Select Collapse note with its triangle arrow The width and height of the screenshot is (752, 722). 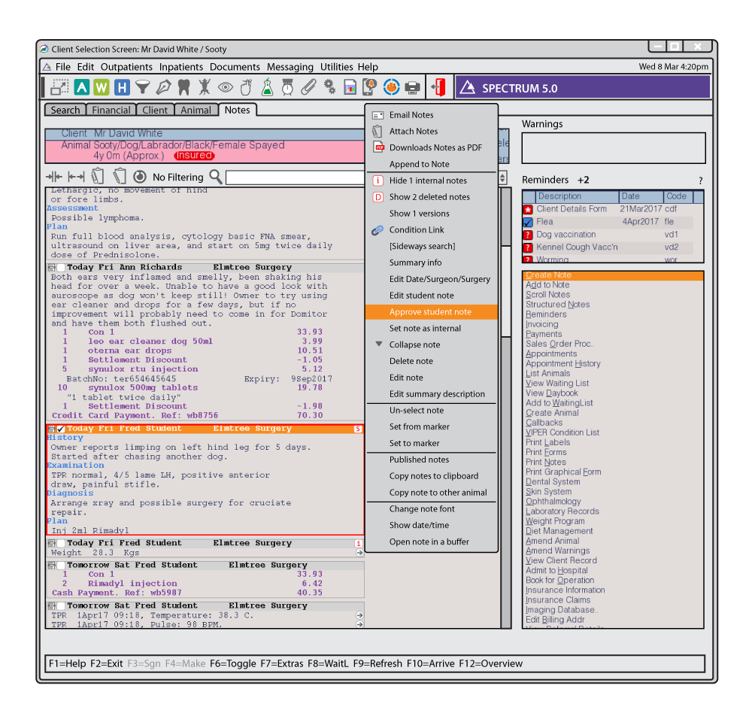[414, 344]
